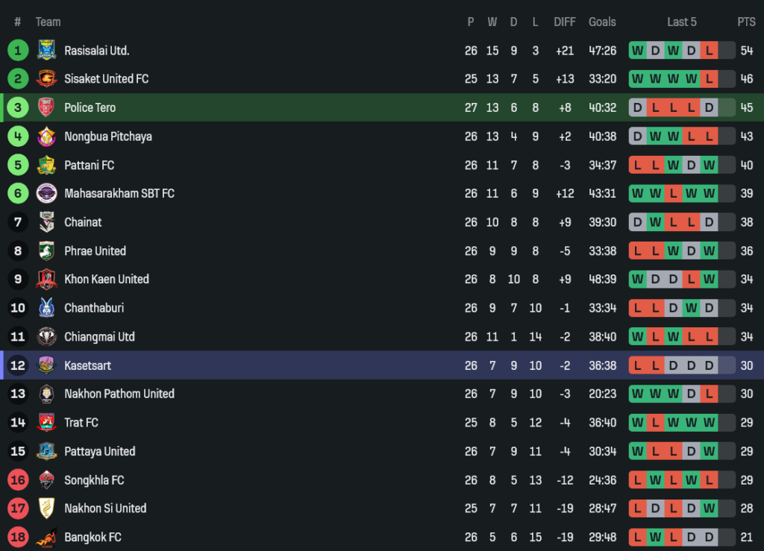764x551 pixels.
Task: Click the Police Tero club badge
Action: pyautogui.click(x=46, y=107)
